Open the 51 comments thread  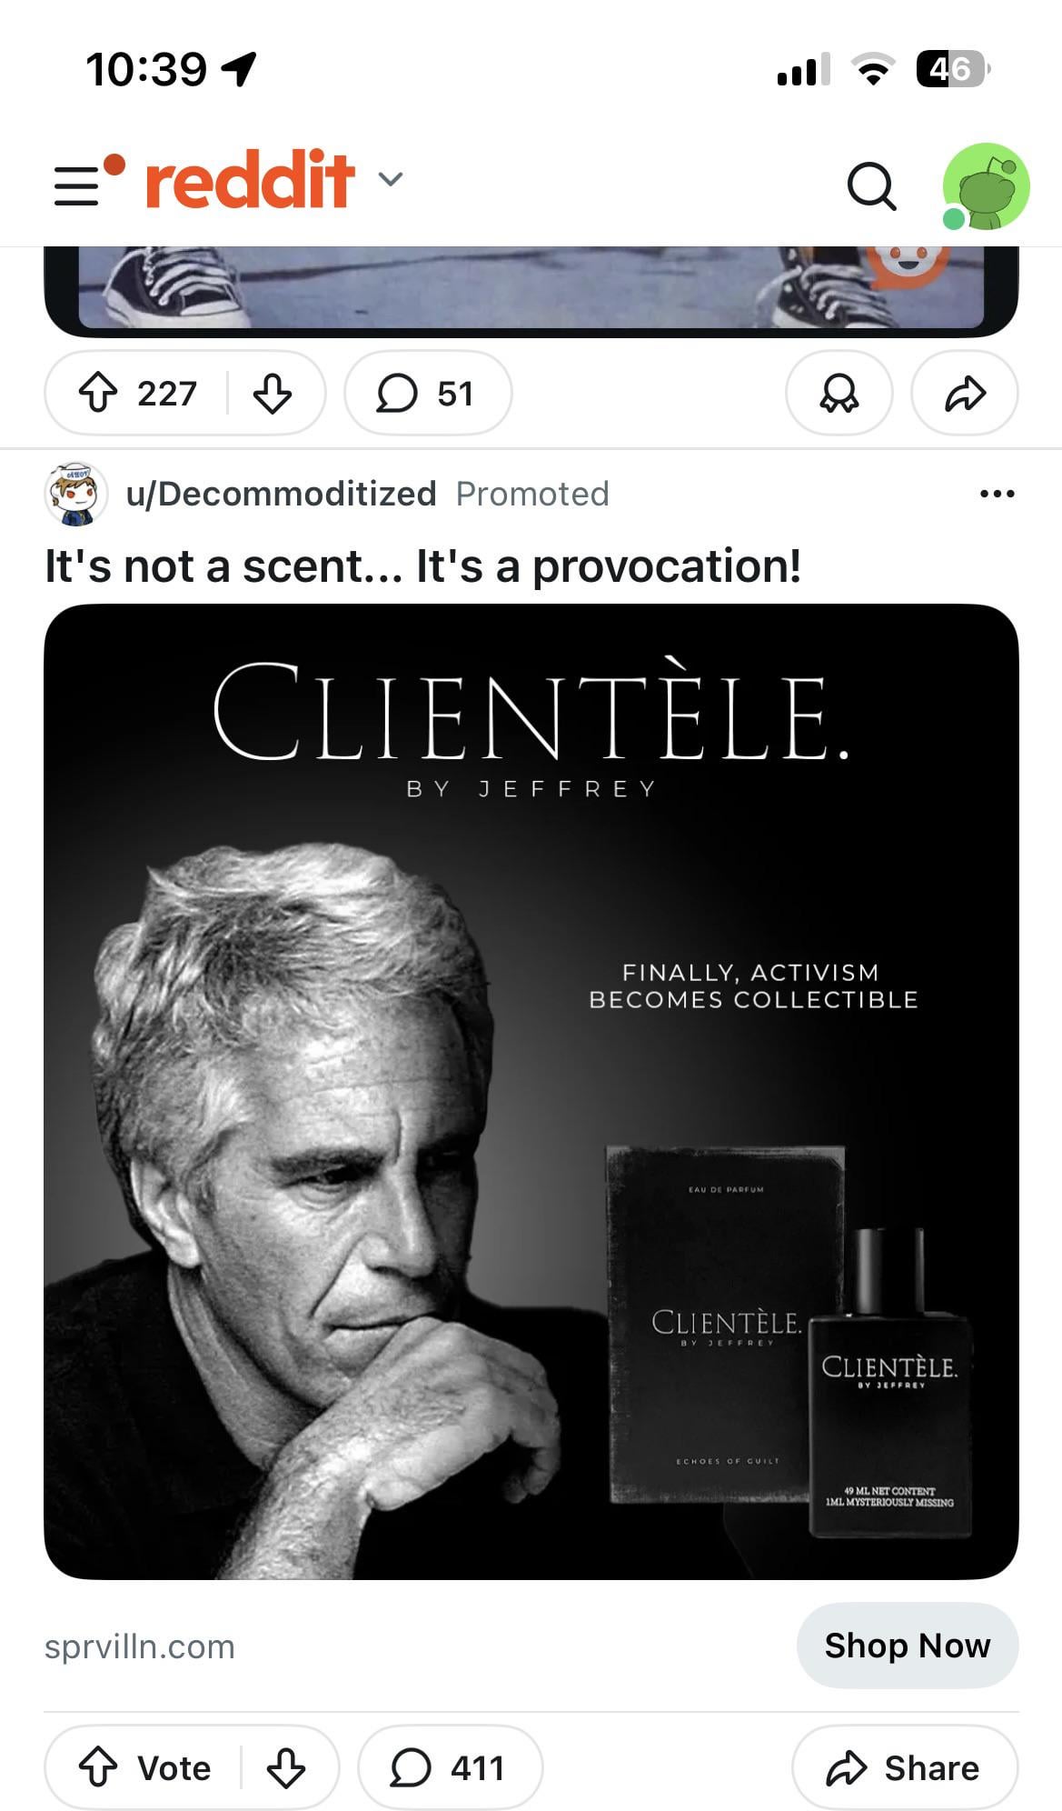(x=427, y=394)
